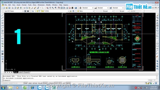
Task: Open Layer Properties Manager icon
Action: pos(33,11)
